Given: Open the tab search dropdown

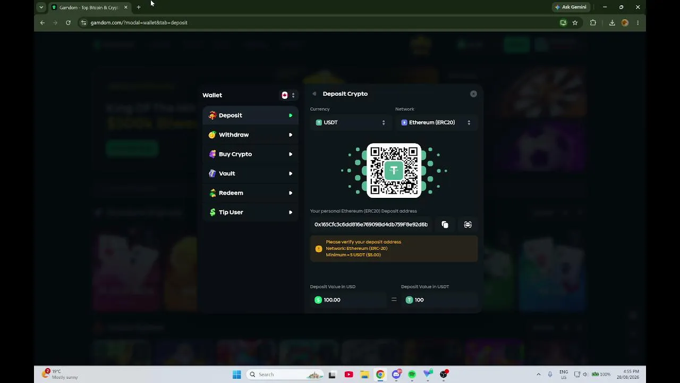Looking at the screenshot, I should 41,7.
